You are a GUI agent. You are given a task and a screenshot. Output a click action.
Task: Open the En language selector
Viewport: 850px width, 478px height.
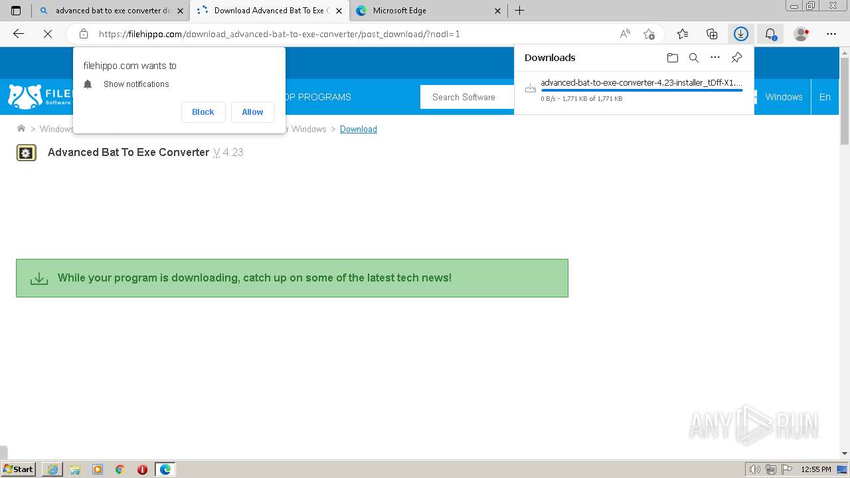pyautogui.click(x=825, y=97)
